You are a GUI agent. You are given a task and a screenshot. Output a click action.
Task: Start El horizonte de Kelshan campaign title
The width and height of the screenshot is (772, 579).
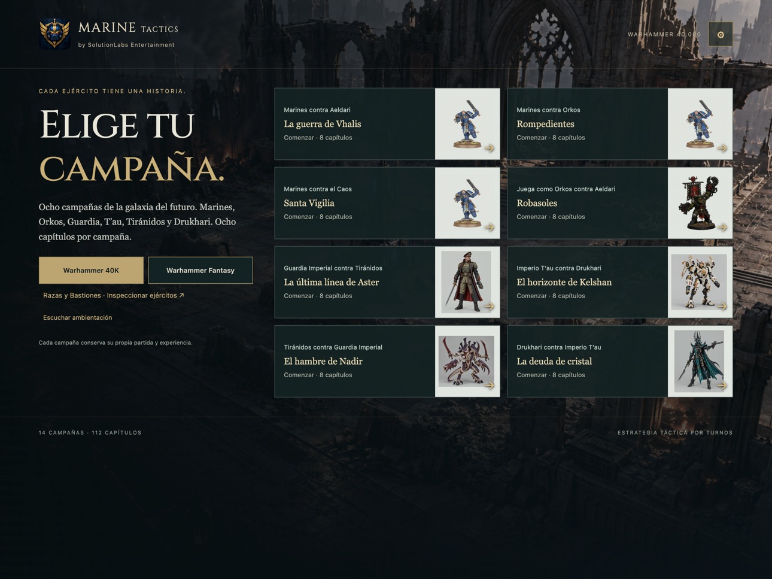click(564, 282)
